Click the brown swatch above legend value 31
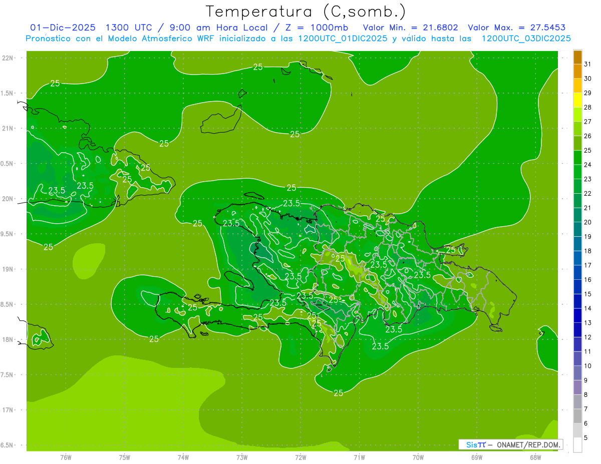 tap(577, 57)
